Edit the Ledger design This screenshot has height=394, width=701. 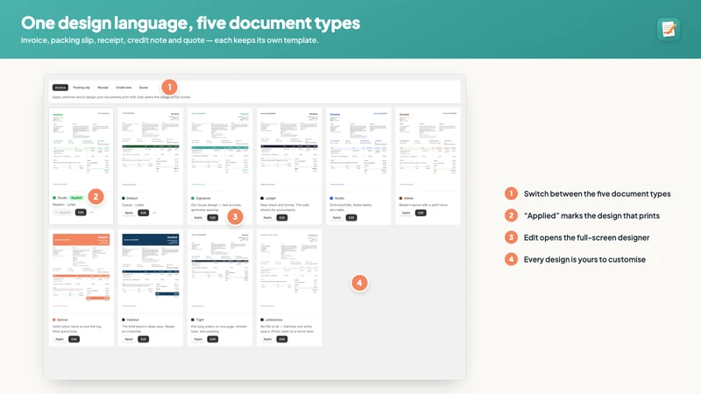(x=281, y=217)
